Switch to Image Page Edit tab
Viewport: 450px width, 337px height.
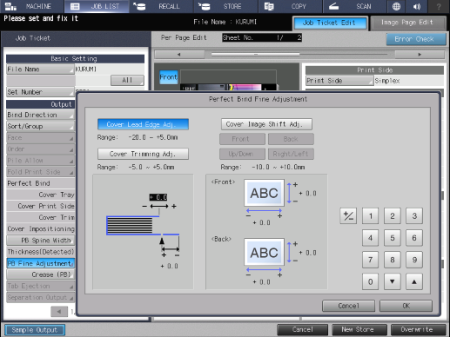(408, 23)
